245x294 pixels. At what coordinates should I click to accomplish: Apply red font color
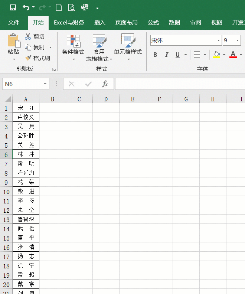point(233,55)
